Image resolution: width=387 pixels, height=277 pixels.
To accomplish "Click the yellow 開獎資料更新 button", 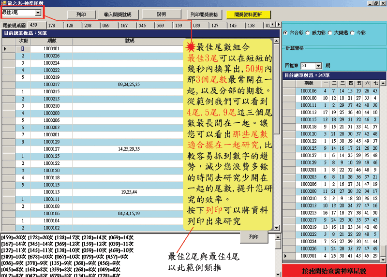I will click(x=248, y=15).
